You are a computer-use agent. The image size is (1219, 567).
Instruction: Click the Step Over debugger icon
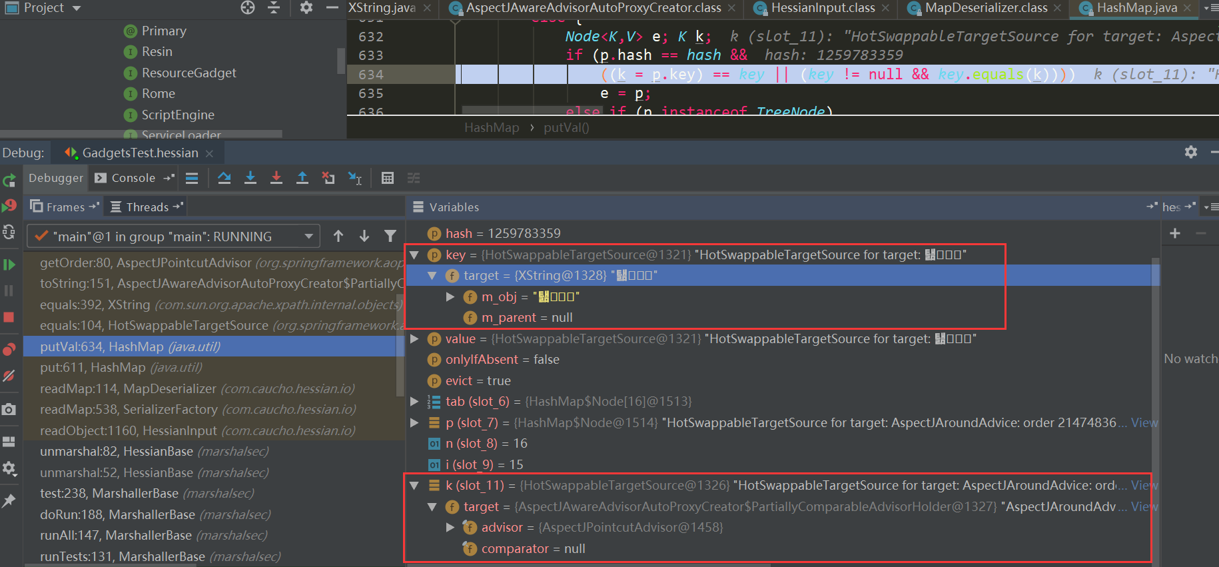[x=224, y=178]
